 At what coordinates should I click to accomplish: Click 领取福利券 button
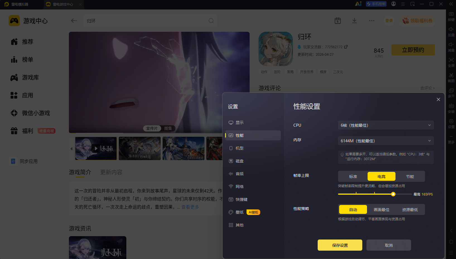[418, 21]
